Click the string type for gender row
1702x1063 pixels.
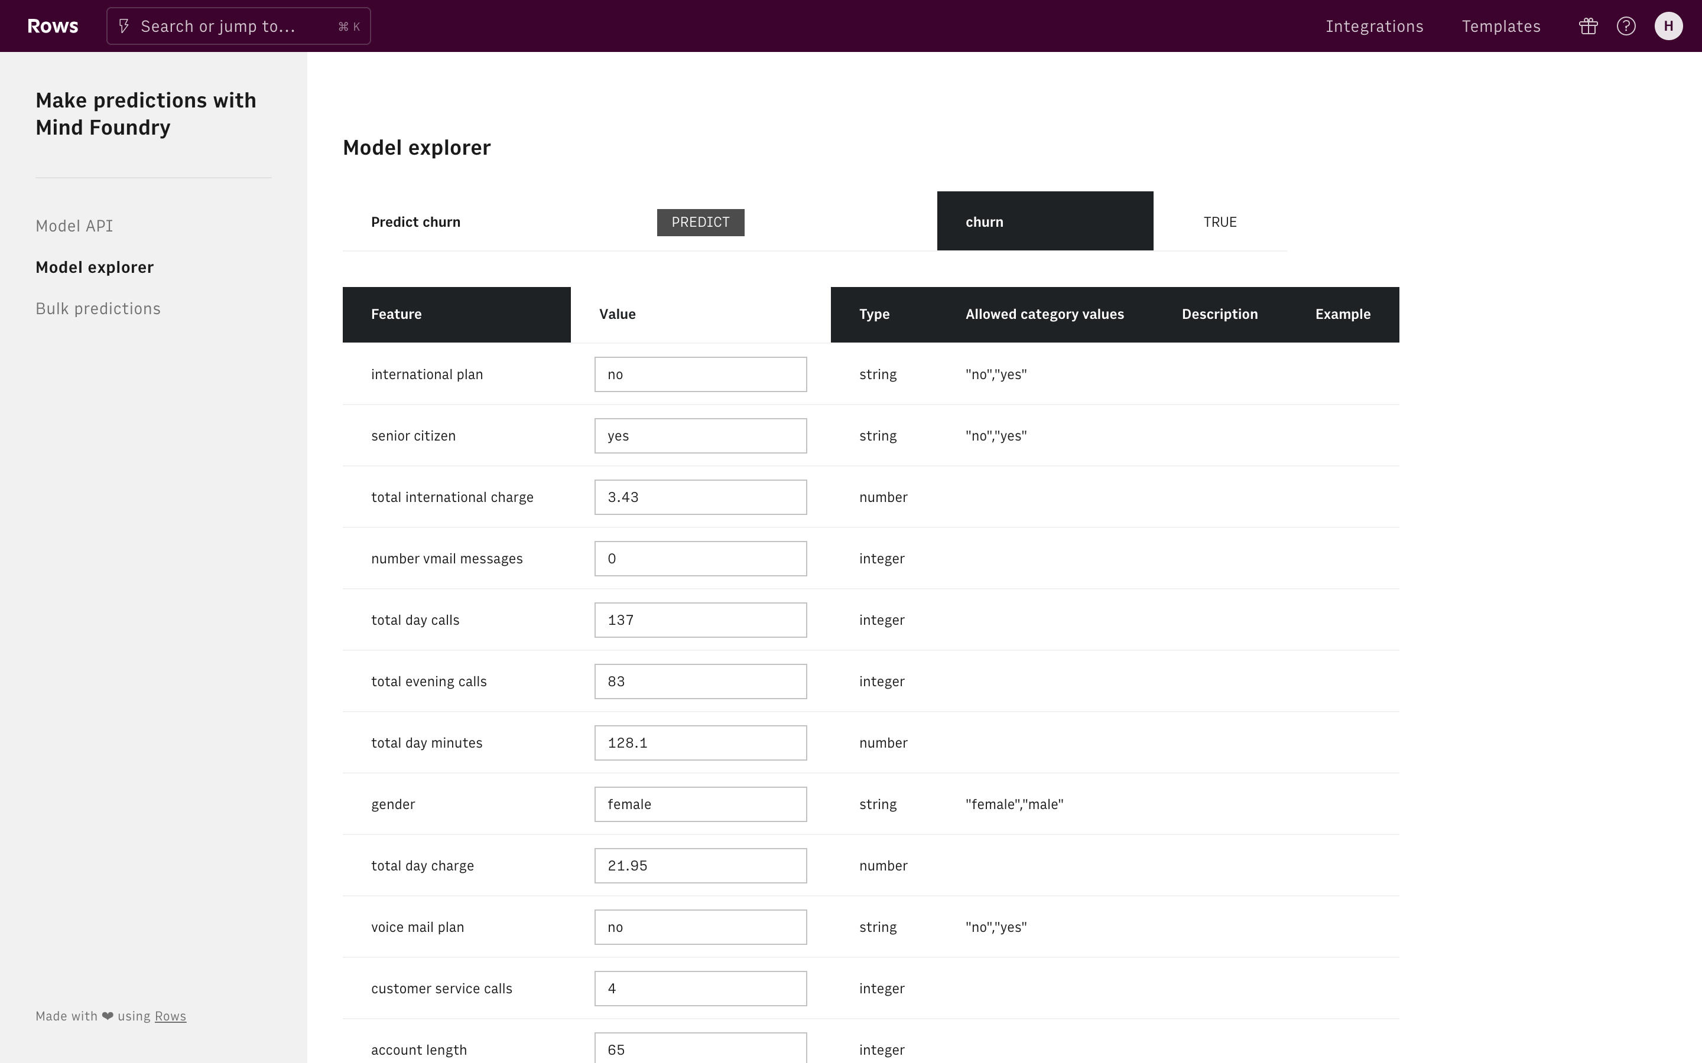pos(878,804)
